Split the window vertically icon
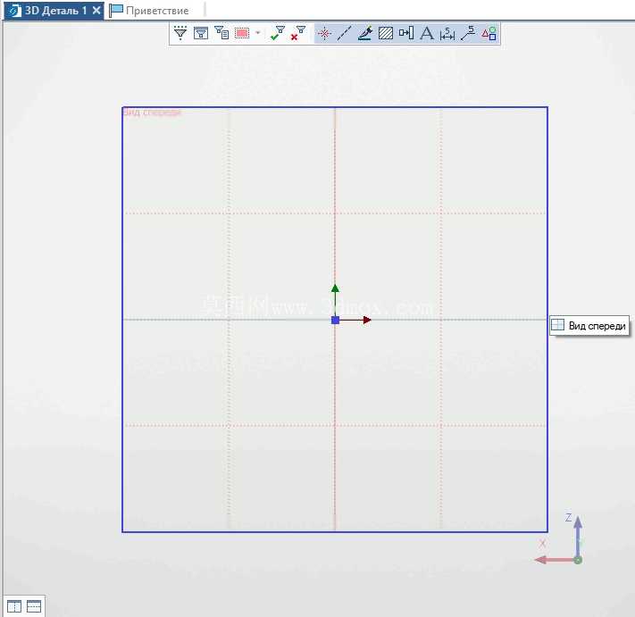The height and width of the screenshot is (617, 635). click(14, 606)
